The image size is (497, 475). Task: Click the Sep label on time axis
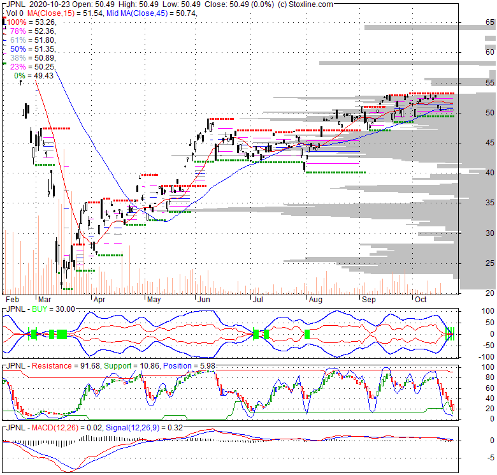pyautogui.click(x=369, y=300)
